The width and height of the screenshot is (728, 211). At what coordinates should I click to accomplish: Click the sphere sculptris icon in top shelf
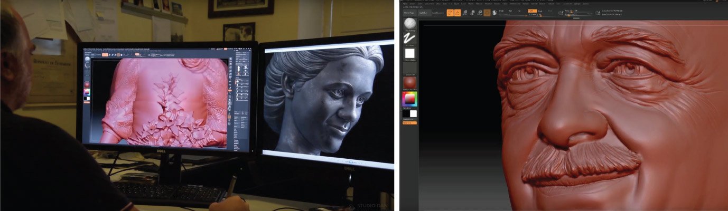[x=494, y=13]
